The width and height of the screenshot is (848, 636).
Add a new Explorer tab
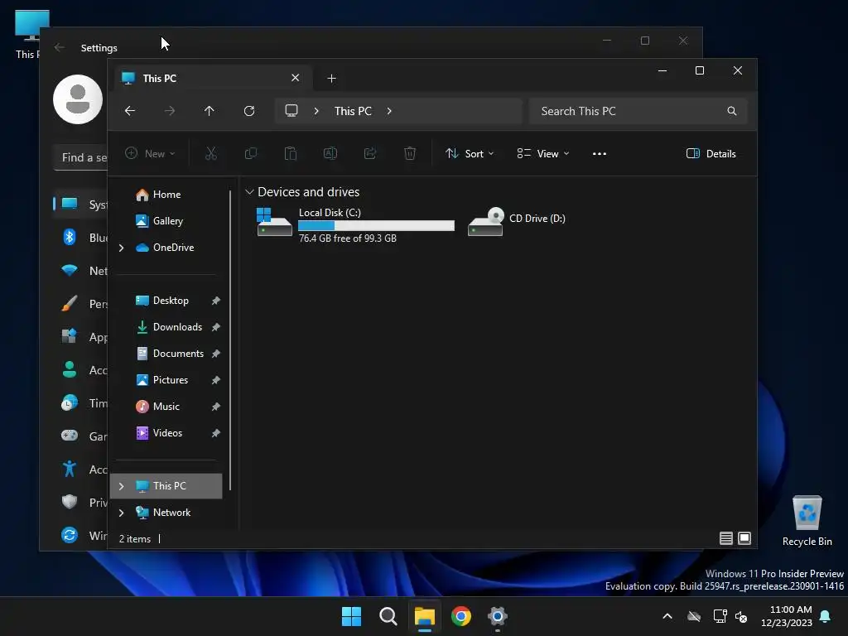pos(331,79)
